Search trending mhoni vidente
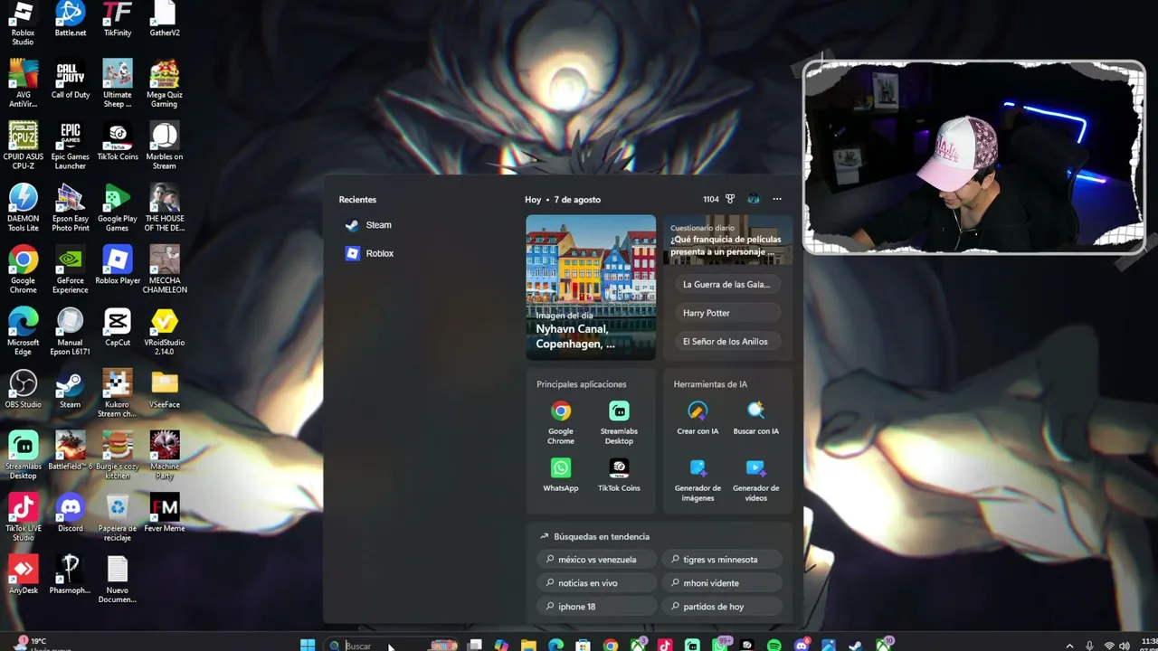Image resolution: width=1158 pixels, height=651 pixels. (x=721, y=583)
